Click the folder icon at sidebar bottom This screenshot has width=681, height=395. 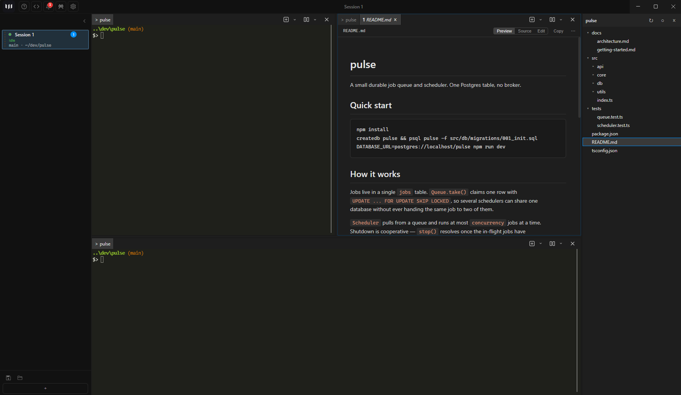[x=20, y=378]
